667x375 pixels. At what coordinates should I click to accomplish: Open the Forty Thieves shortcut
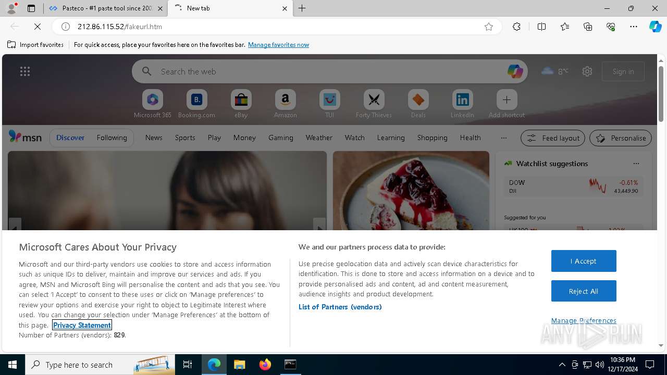[374, 104]
